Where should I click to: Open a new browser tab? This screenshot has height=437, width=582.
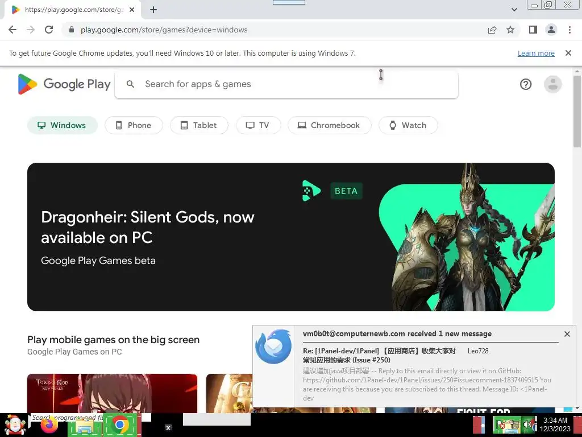click(153, 10)
